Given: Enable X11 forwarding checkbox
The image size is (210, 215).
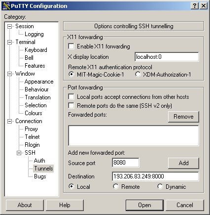Looking at the screenshot, I should (x=71, y=46).
